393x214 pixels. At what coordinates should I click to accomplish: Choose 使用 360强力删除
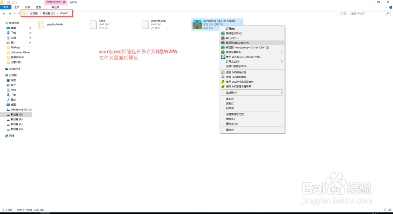pos(252,77)
